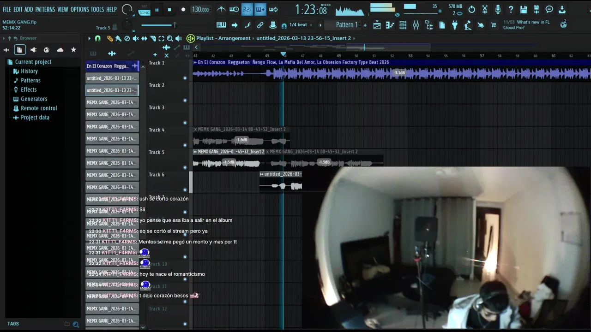
Task: Click the one-click audio recording microphone
Action: pyautogui.click(x=498, y=9)
